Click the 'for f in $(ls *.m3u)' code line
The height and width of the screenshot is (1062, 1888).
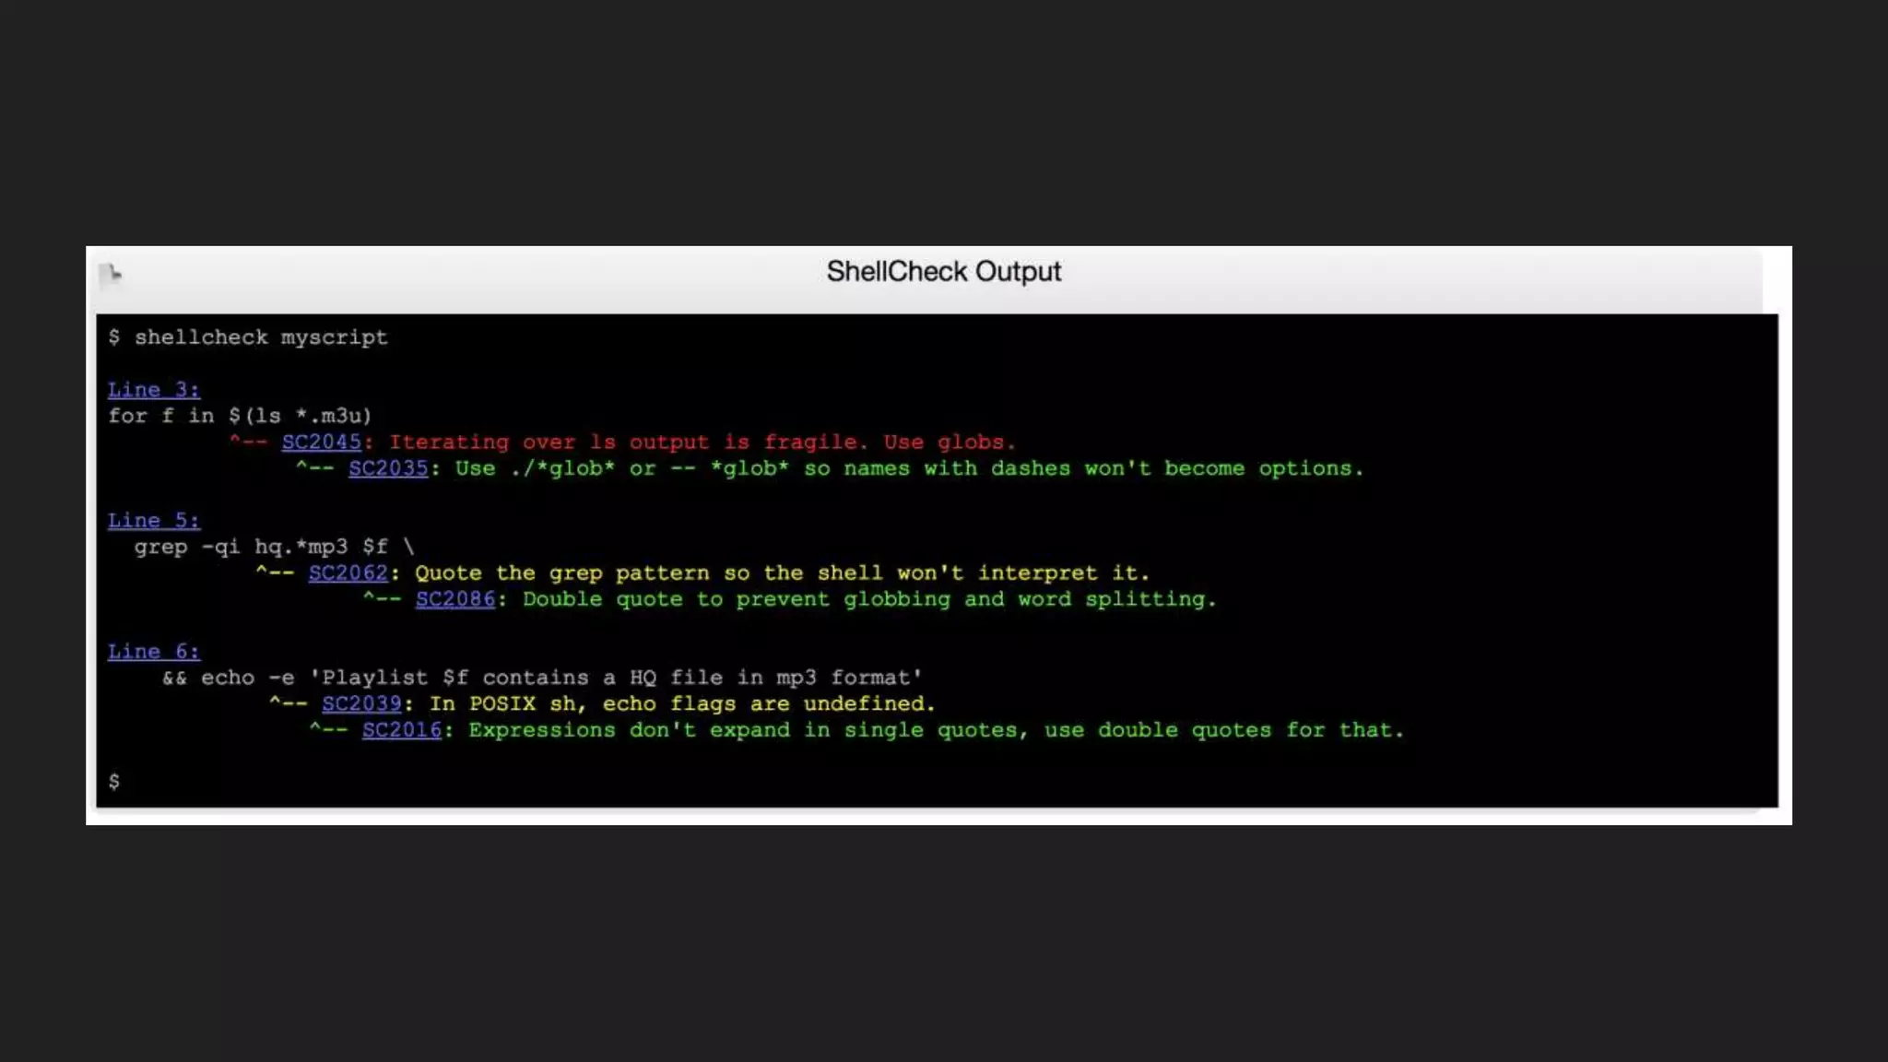pyautogui.click(x=240, y=416)
